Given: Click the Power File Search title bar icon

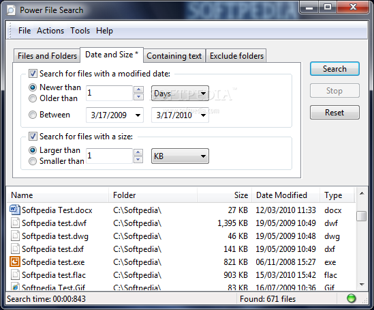Looking at the screenshot, I should click(10, 10).
